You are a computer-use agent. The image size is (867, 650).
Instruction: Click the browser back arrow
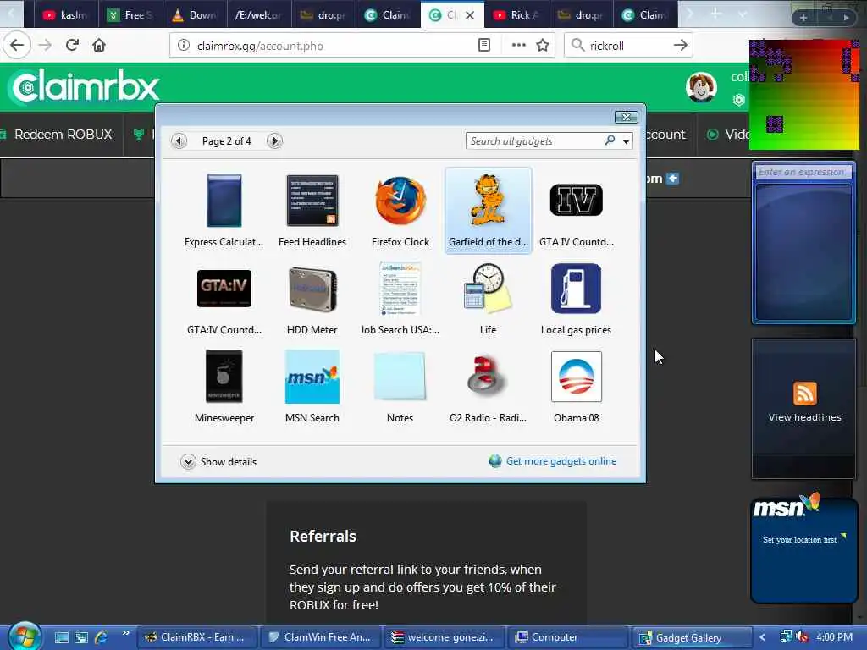click(17, 46)
